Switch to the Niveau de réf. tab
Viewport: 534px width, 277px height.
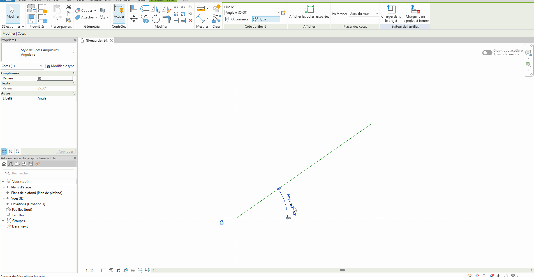tap(96, 41)
